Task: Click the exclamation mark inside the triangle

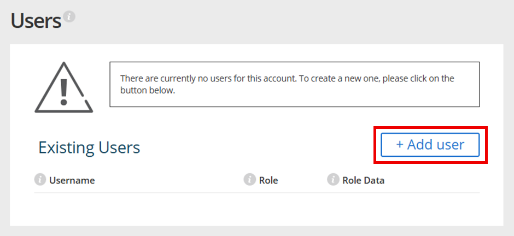Action: (64, 91)
